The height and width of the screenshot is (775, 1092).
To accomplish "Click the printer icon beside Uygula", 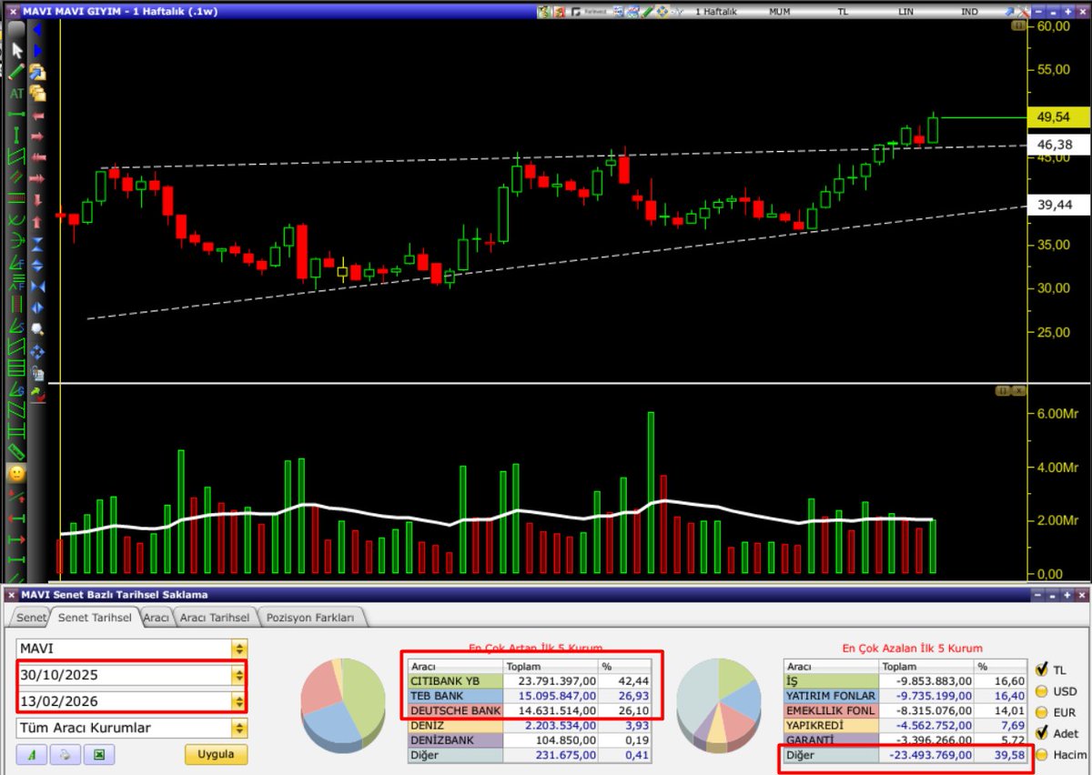I will [66, 755].
